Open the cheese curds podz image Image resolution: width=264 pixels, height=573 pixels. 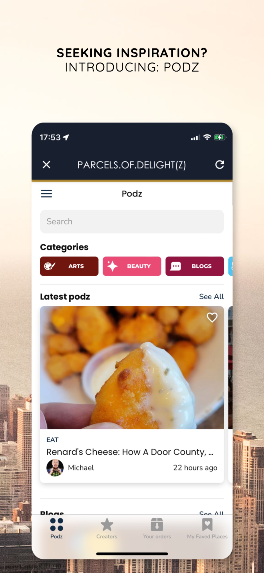(x=132, y=368)
